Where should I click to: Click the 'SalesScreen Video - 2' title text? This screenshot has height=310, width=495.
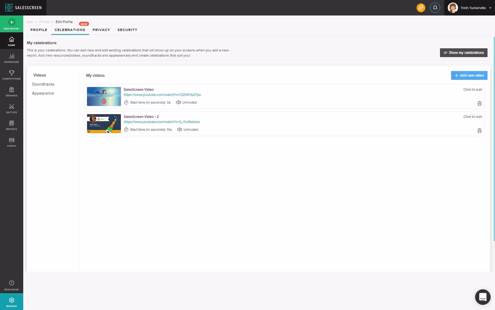pyautogui.click(x=141, y=117)
